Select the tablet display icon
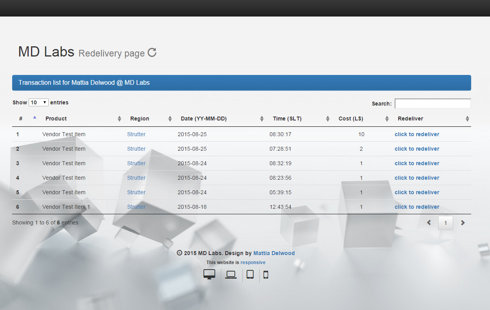The height and width of the screenshot is (310, 490). [x=250, y=274]
